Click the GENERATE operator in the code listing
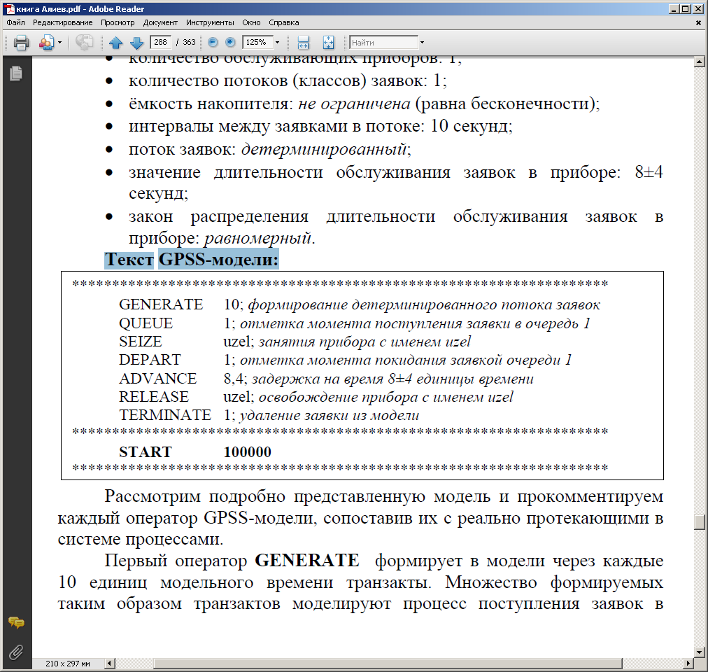 [161, 304]
